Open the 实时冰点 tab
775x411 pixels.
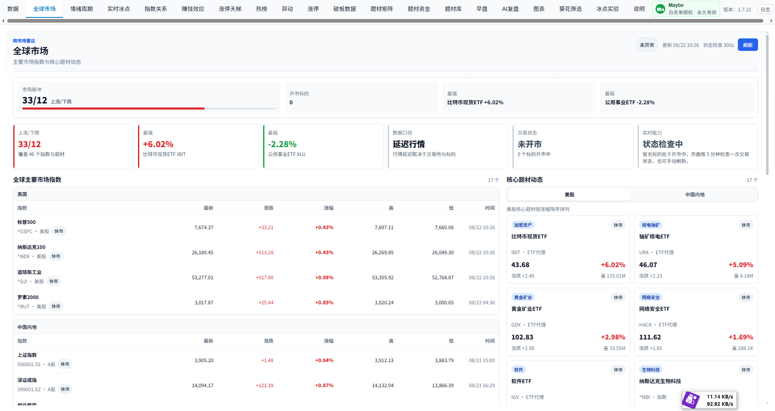(119, 9)
